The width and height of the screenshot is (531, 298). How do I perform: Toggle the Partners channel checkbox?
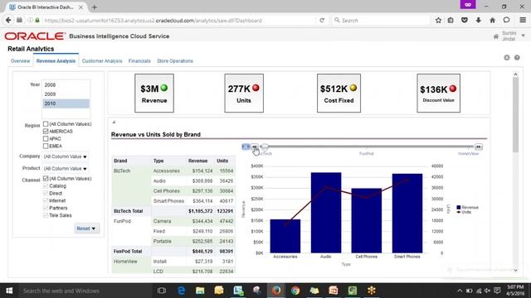pyautogui.click(x=46, y=208)
